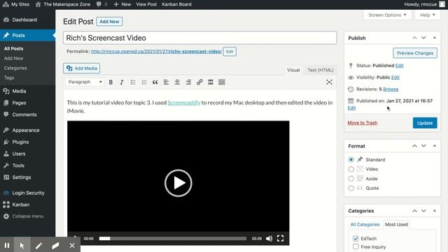Select the Screencastify pen tool
Image resolution: width=448 pixels, height=252 pixels.
(39, 245)
